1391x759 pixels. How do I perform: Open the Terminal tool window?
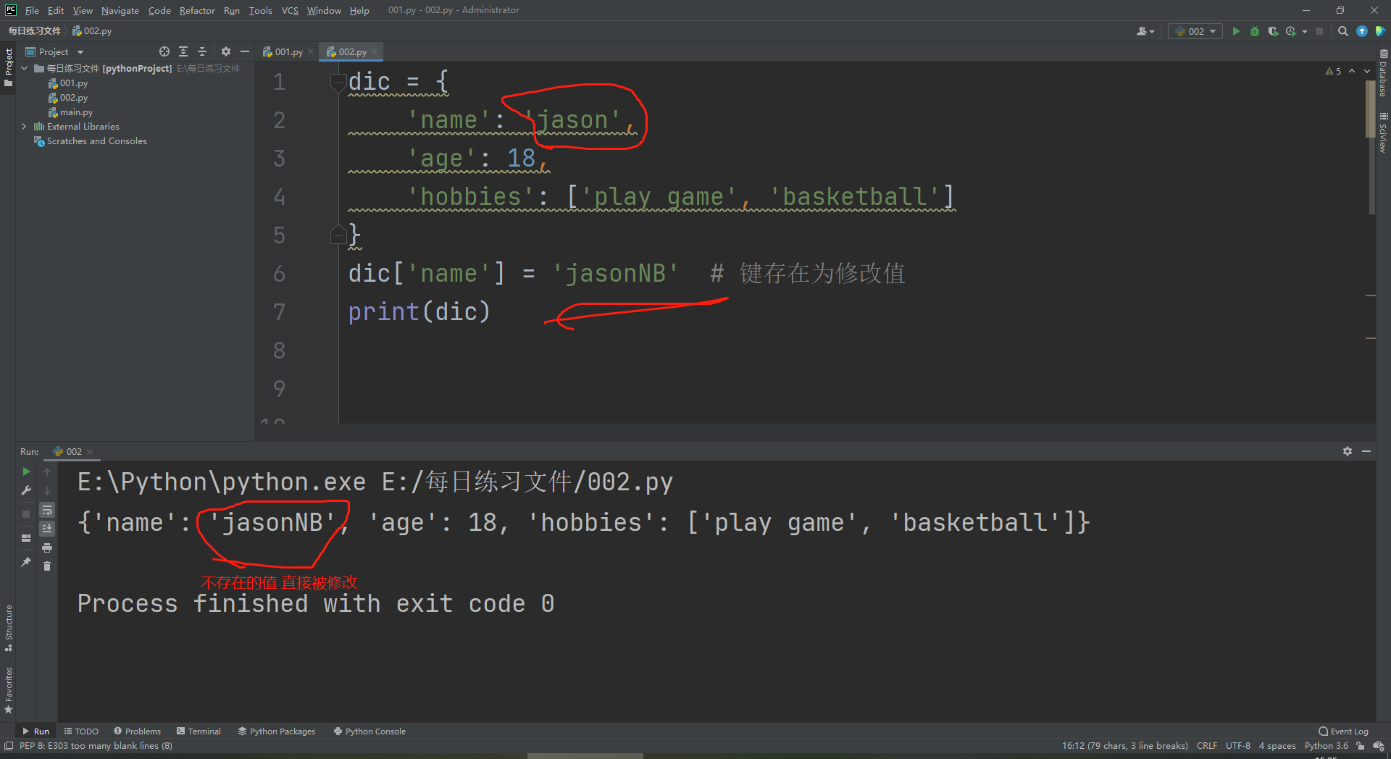tap(199, 731)
